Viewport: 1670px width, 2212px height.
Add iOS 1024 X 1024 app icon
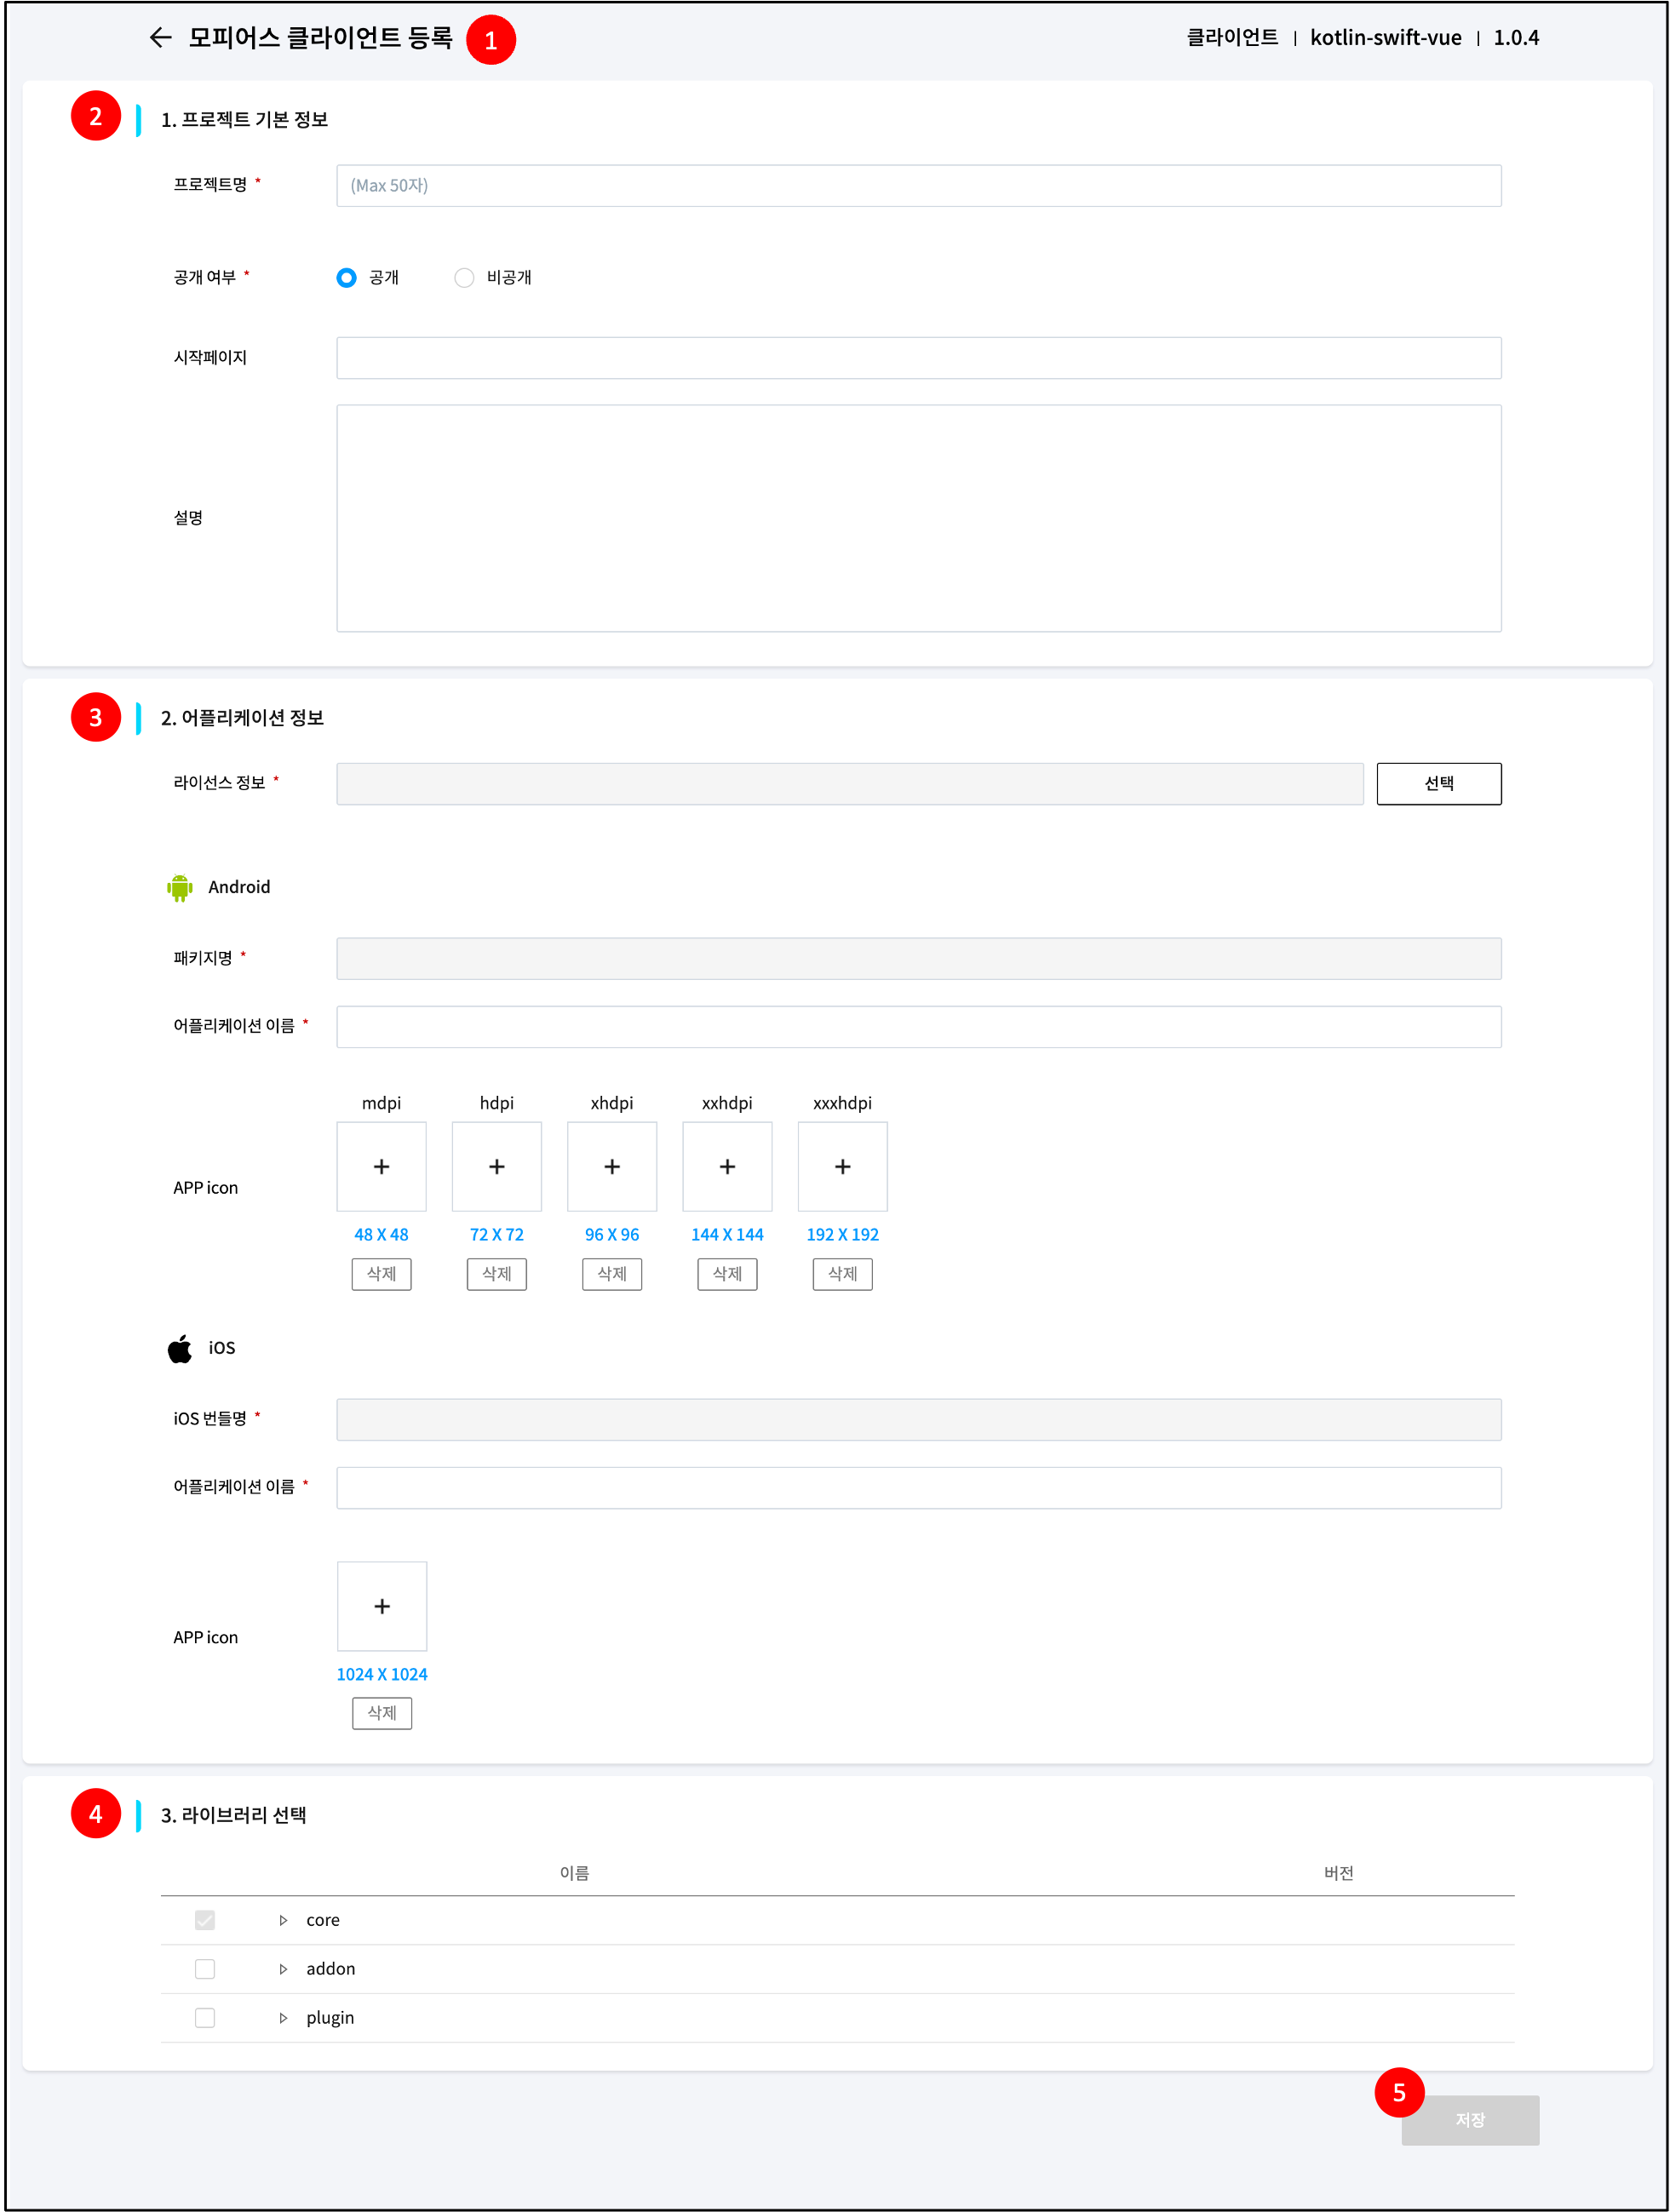click(382, 1606)
